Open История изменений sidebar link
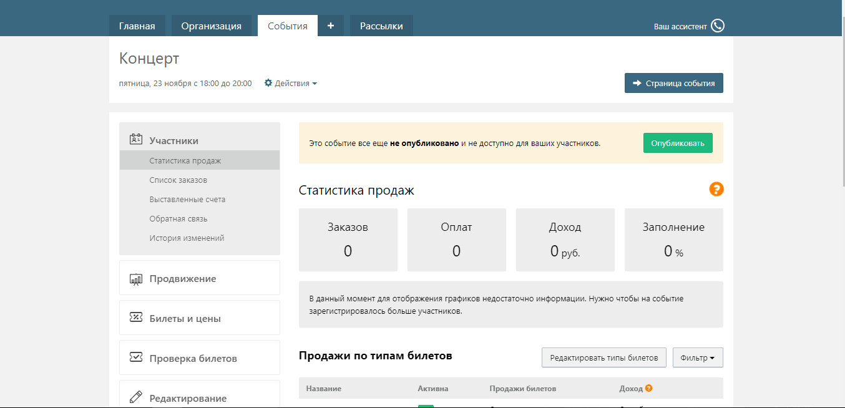Screen dimensions: 845x408 (x=187, y=238)
